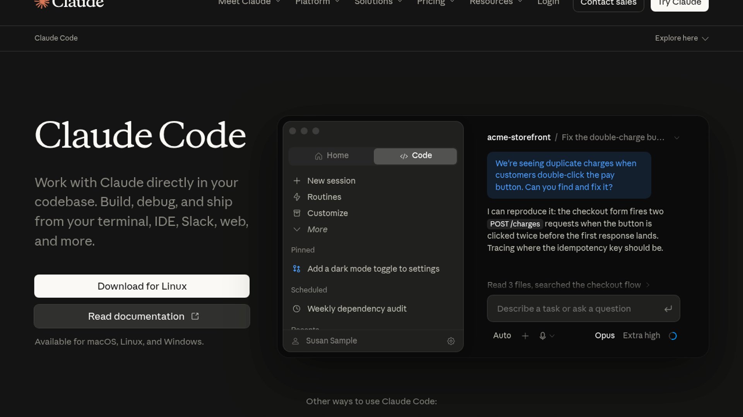The image size is (743, 417).
Task: Open Read documentation link
Action: pyautogui.click(x=142, y=316)
